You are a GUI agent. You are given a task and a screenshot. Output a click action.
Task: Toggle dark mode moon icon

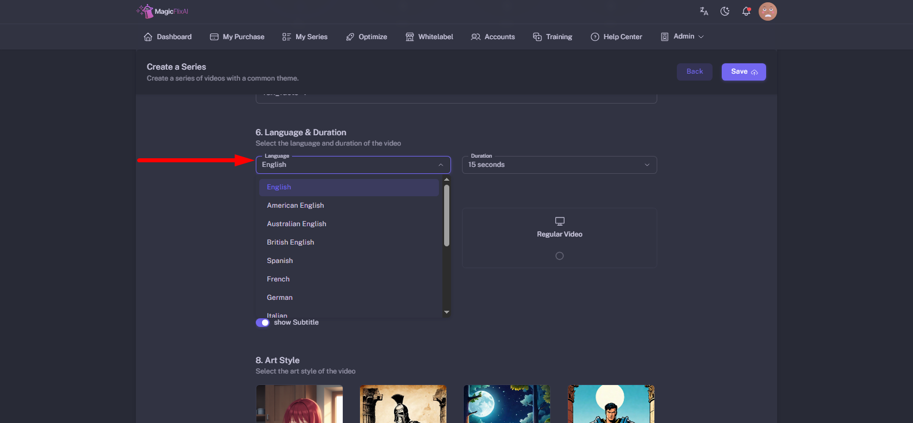(725, 11)
